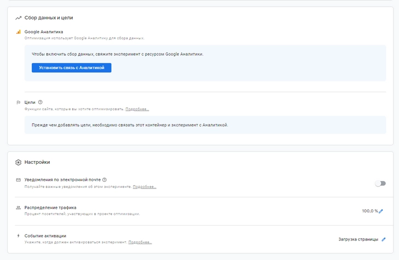Click the Чтобы включить сбор данных message
The height and width of the screenshot is (260, 399).
(x=118, y=54)
